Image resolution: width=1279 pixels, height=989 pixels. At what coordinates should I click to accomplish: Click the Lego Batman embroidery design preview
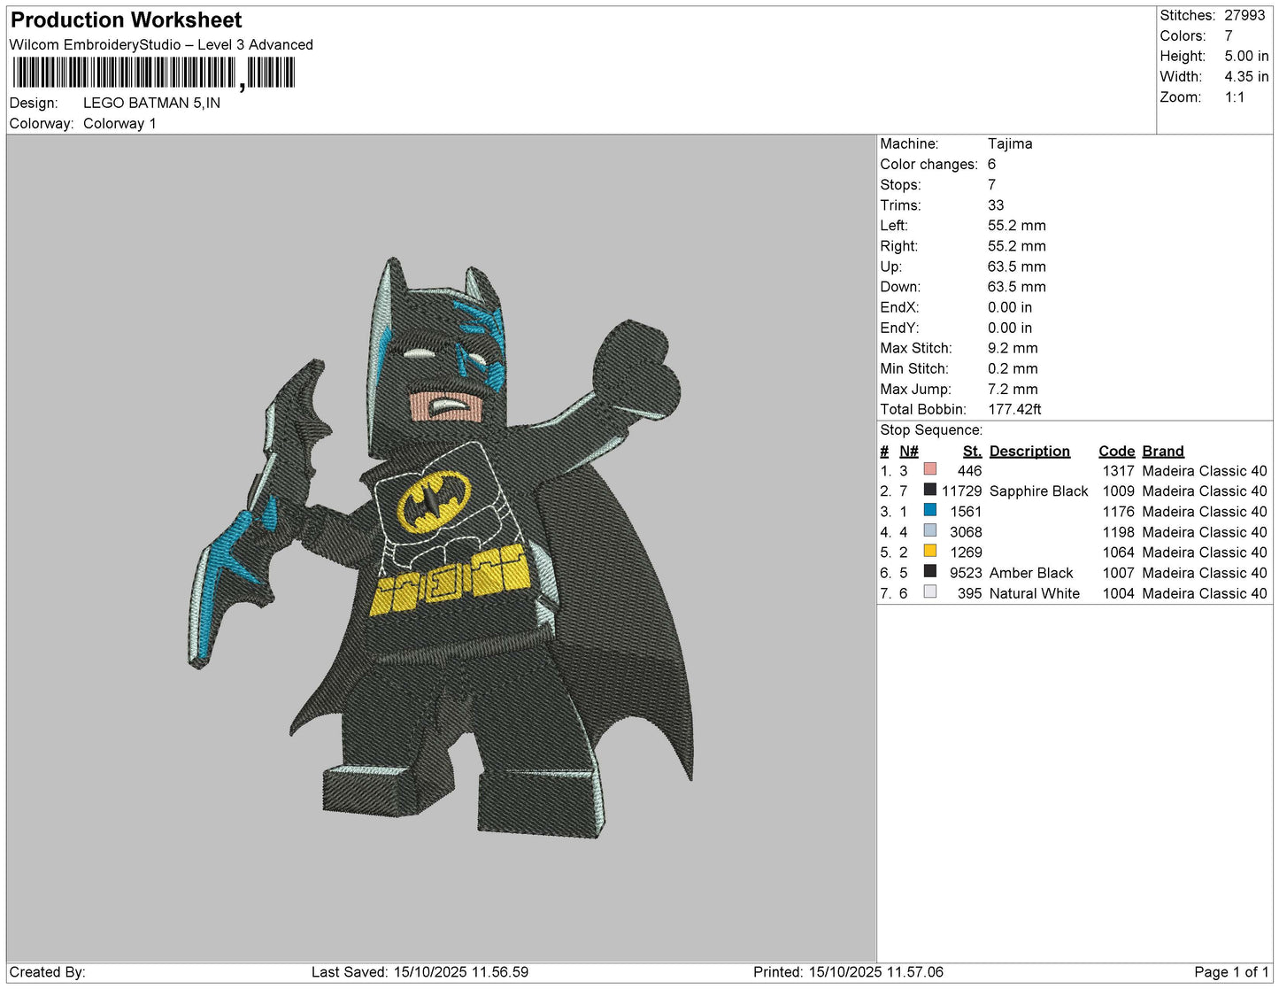click(x=441, y=549)
